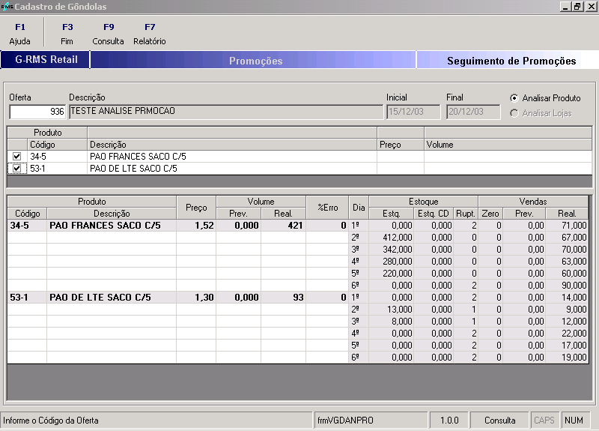Uncheck product 53-1 PAO DE LTE checkbox
Screen dimensions: 599x431
point(16,168)
